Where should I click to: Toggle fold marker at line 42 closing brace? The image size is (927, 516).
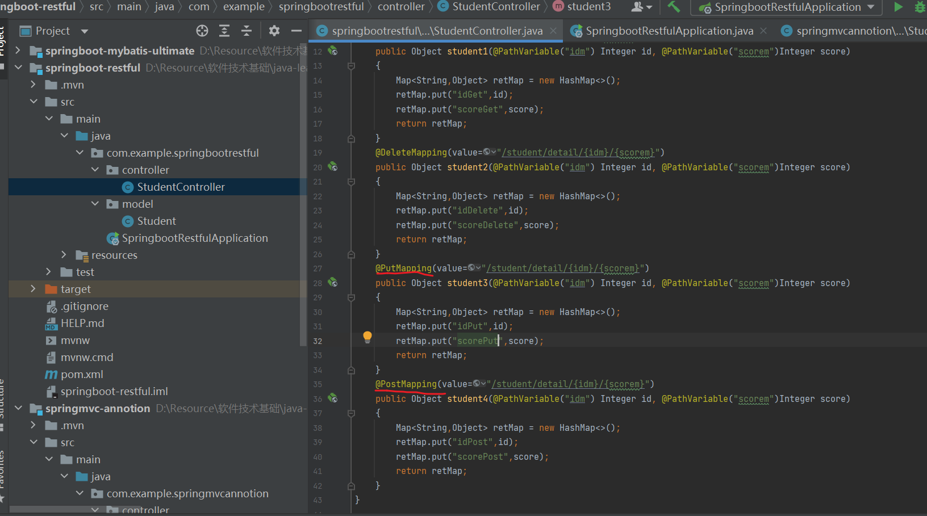point(351,486)
